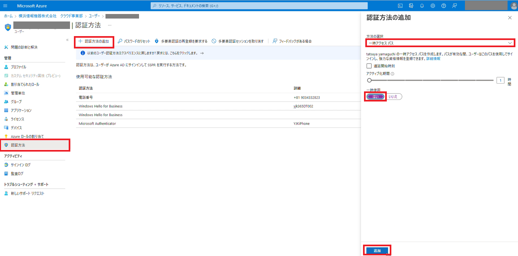Click the ライセンス icon in sidebar
The height and width of the screenshot is (256, 518).
(6, 119)
